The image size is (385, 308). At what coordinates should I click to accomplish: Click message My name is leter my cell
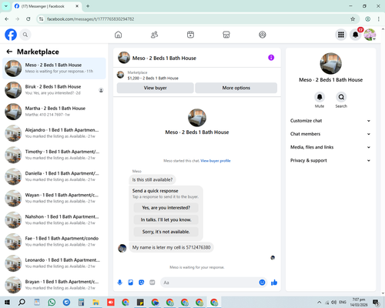(x=171, y=247)
